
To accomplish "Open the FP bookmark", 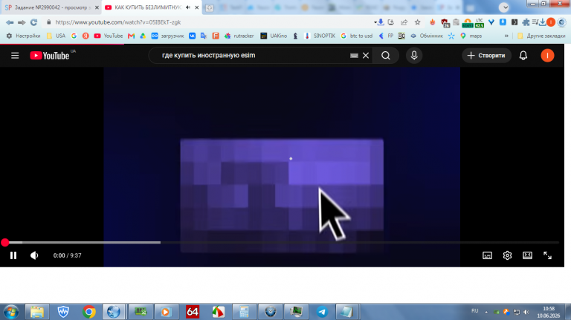I will [386, 36].
